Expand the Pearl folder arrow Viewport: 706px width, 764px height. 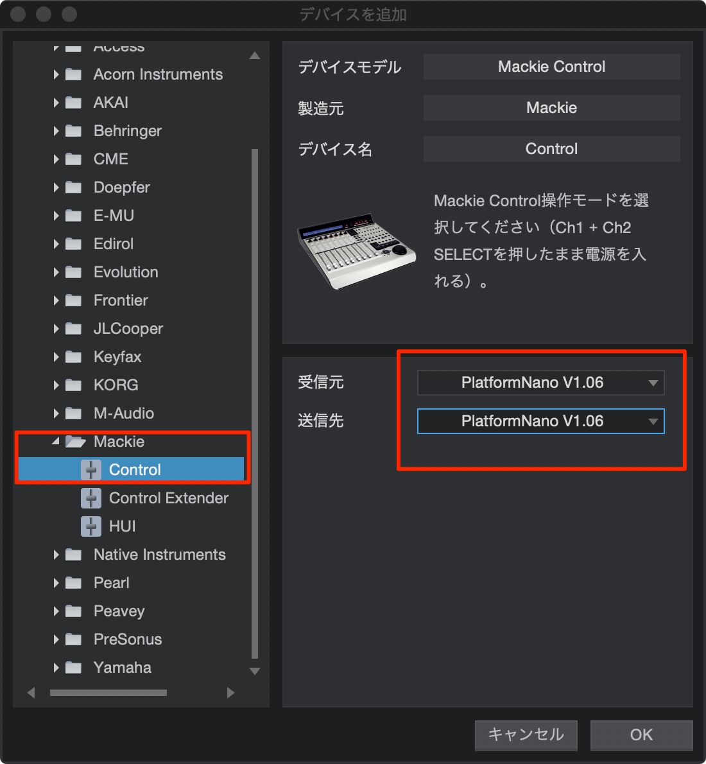click(x=56, y=583)
